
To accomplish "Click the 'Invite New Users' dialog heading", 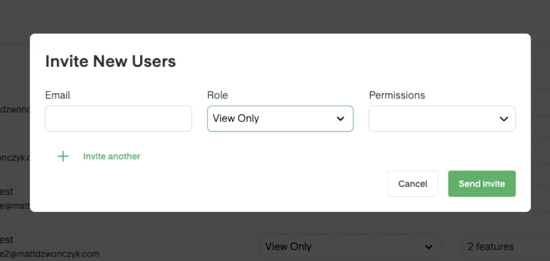I will pyautogui.click(x=110, y=61).
